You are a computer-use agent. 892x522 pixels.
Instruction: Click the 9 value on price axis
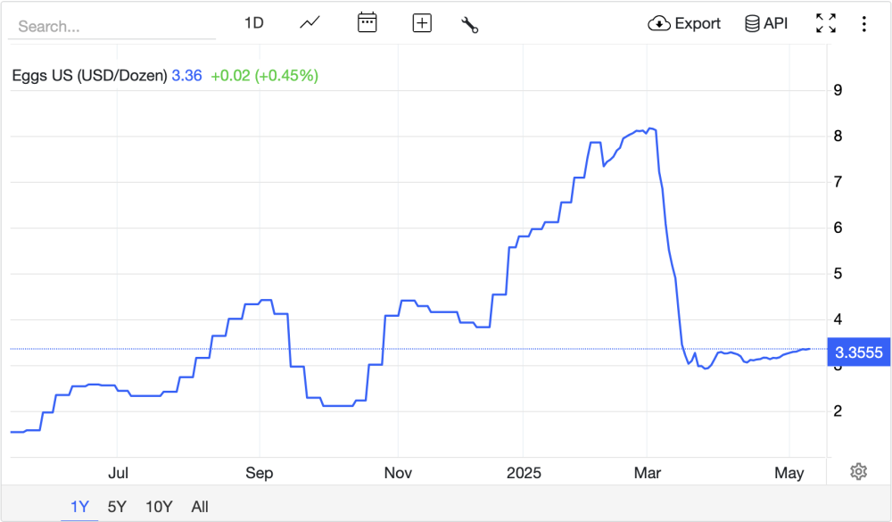(838, 90)
